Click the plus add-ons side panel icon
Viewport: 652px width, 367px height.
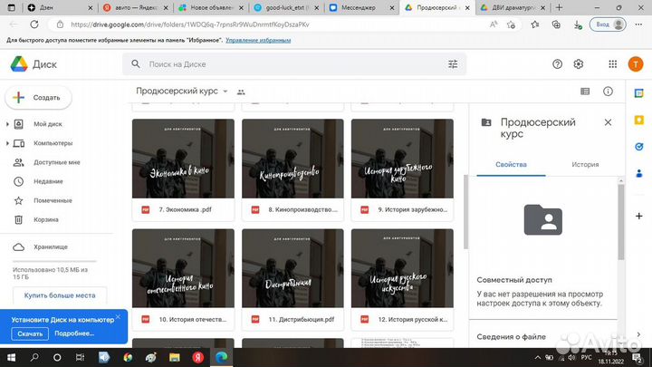coord(639,216)
